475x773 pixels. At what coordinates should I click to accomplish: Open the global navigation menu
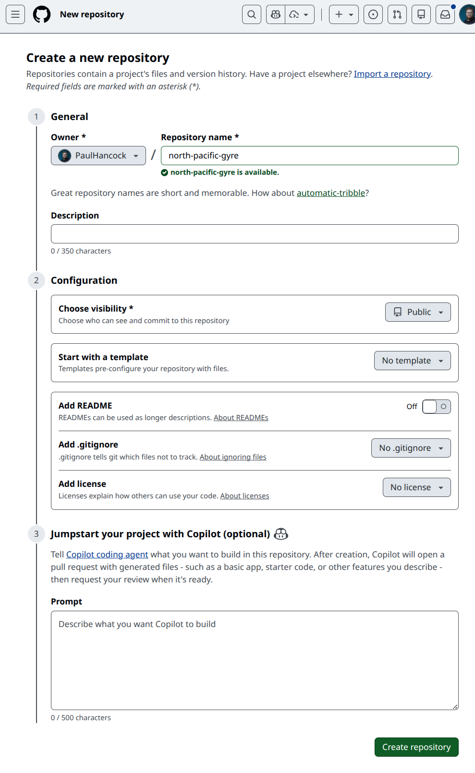pos(15,14)
